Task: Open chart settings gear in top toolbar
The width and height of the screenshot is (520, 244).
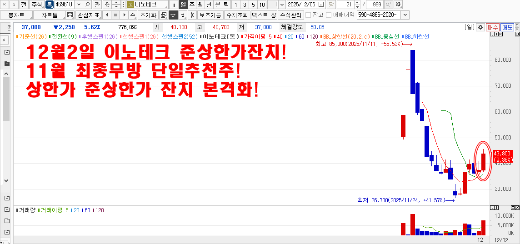Action: (x=398, y=5)
